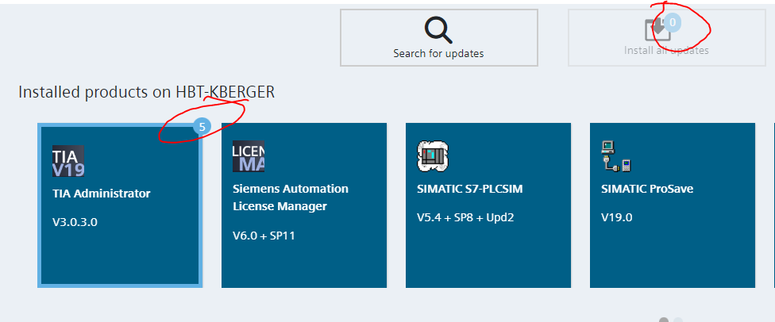Click the S7-PLCSIM product icon
Image resolution: width=775 pixels, height=322 pixels.
[x=433, y=157]
